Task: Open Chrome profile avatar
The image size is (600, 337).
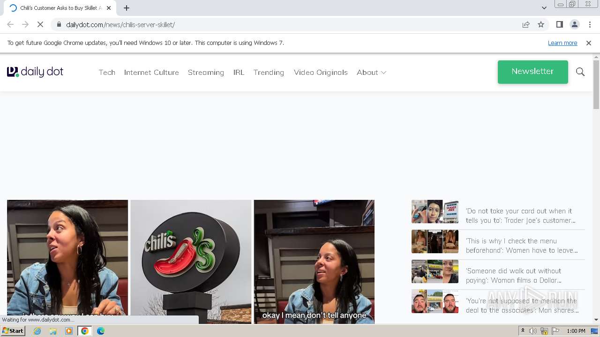Action: 574,24
